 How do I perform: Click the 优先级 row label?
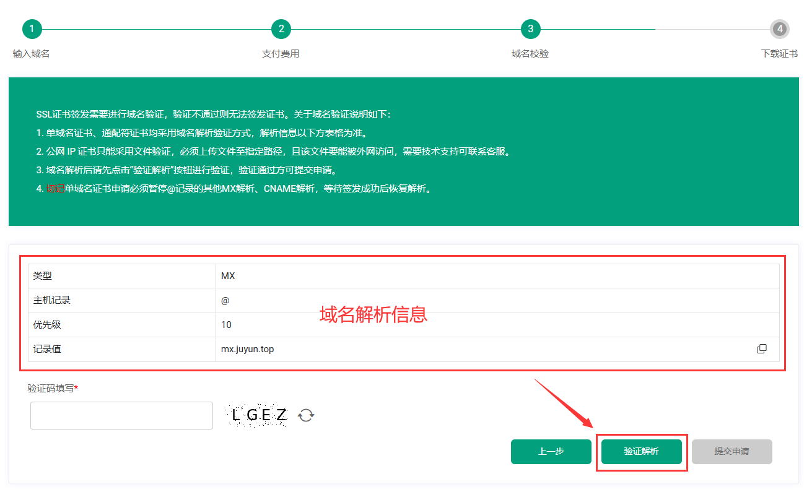[x=47, y=325]
